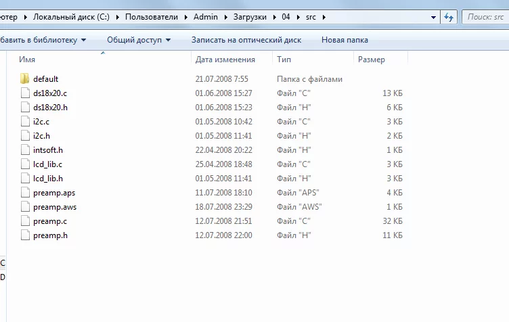
Task: Select file name ds18x20.h
Action: pos(50,108)
